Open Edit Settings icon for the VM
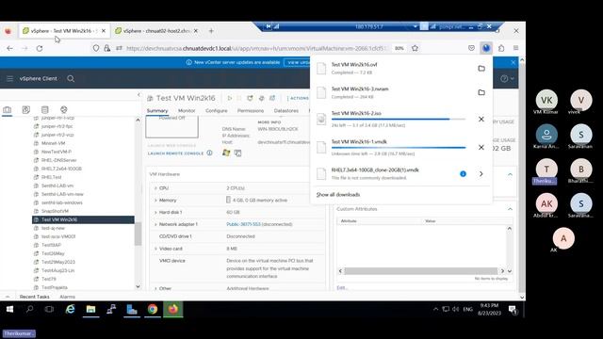 pyautogui.click(x=261, y=98)
